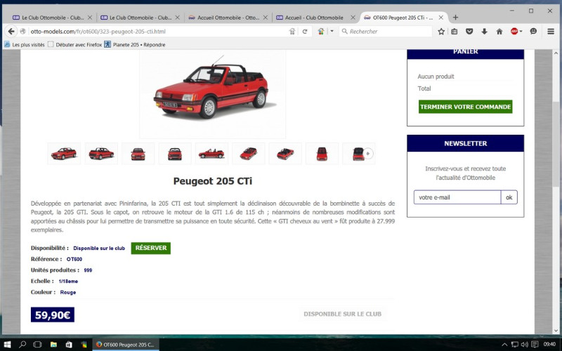562x351 pixels.
Task: Bookmark this page with the star icon
Action: 441,32
